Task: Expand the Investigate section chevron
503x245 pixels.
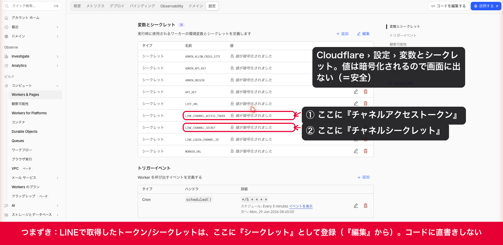Action: 57,56
